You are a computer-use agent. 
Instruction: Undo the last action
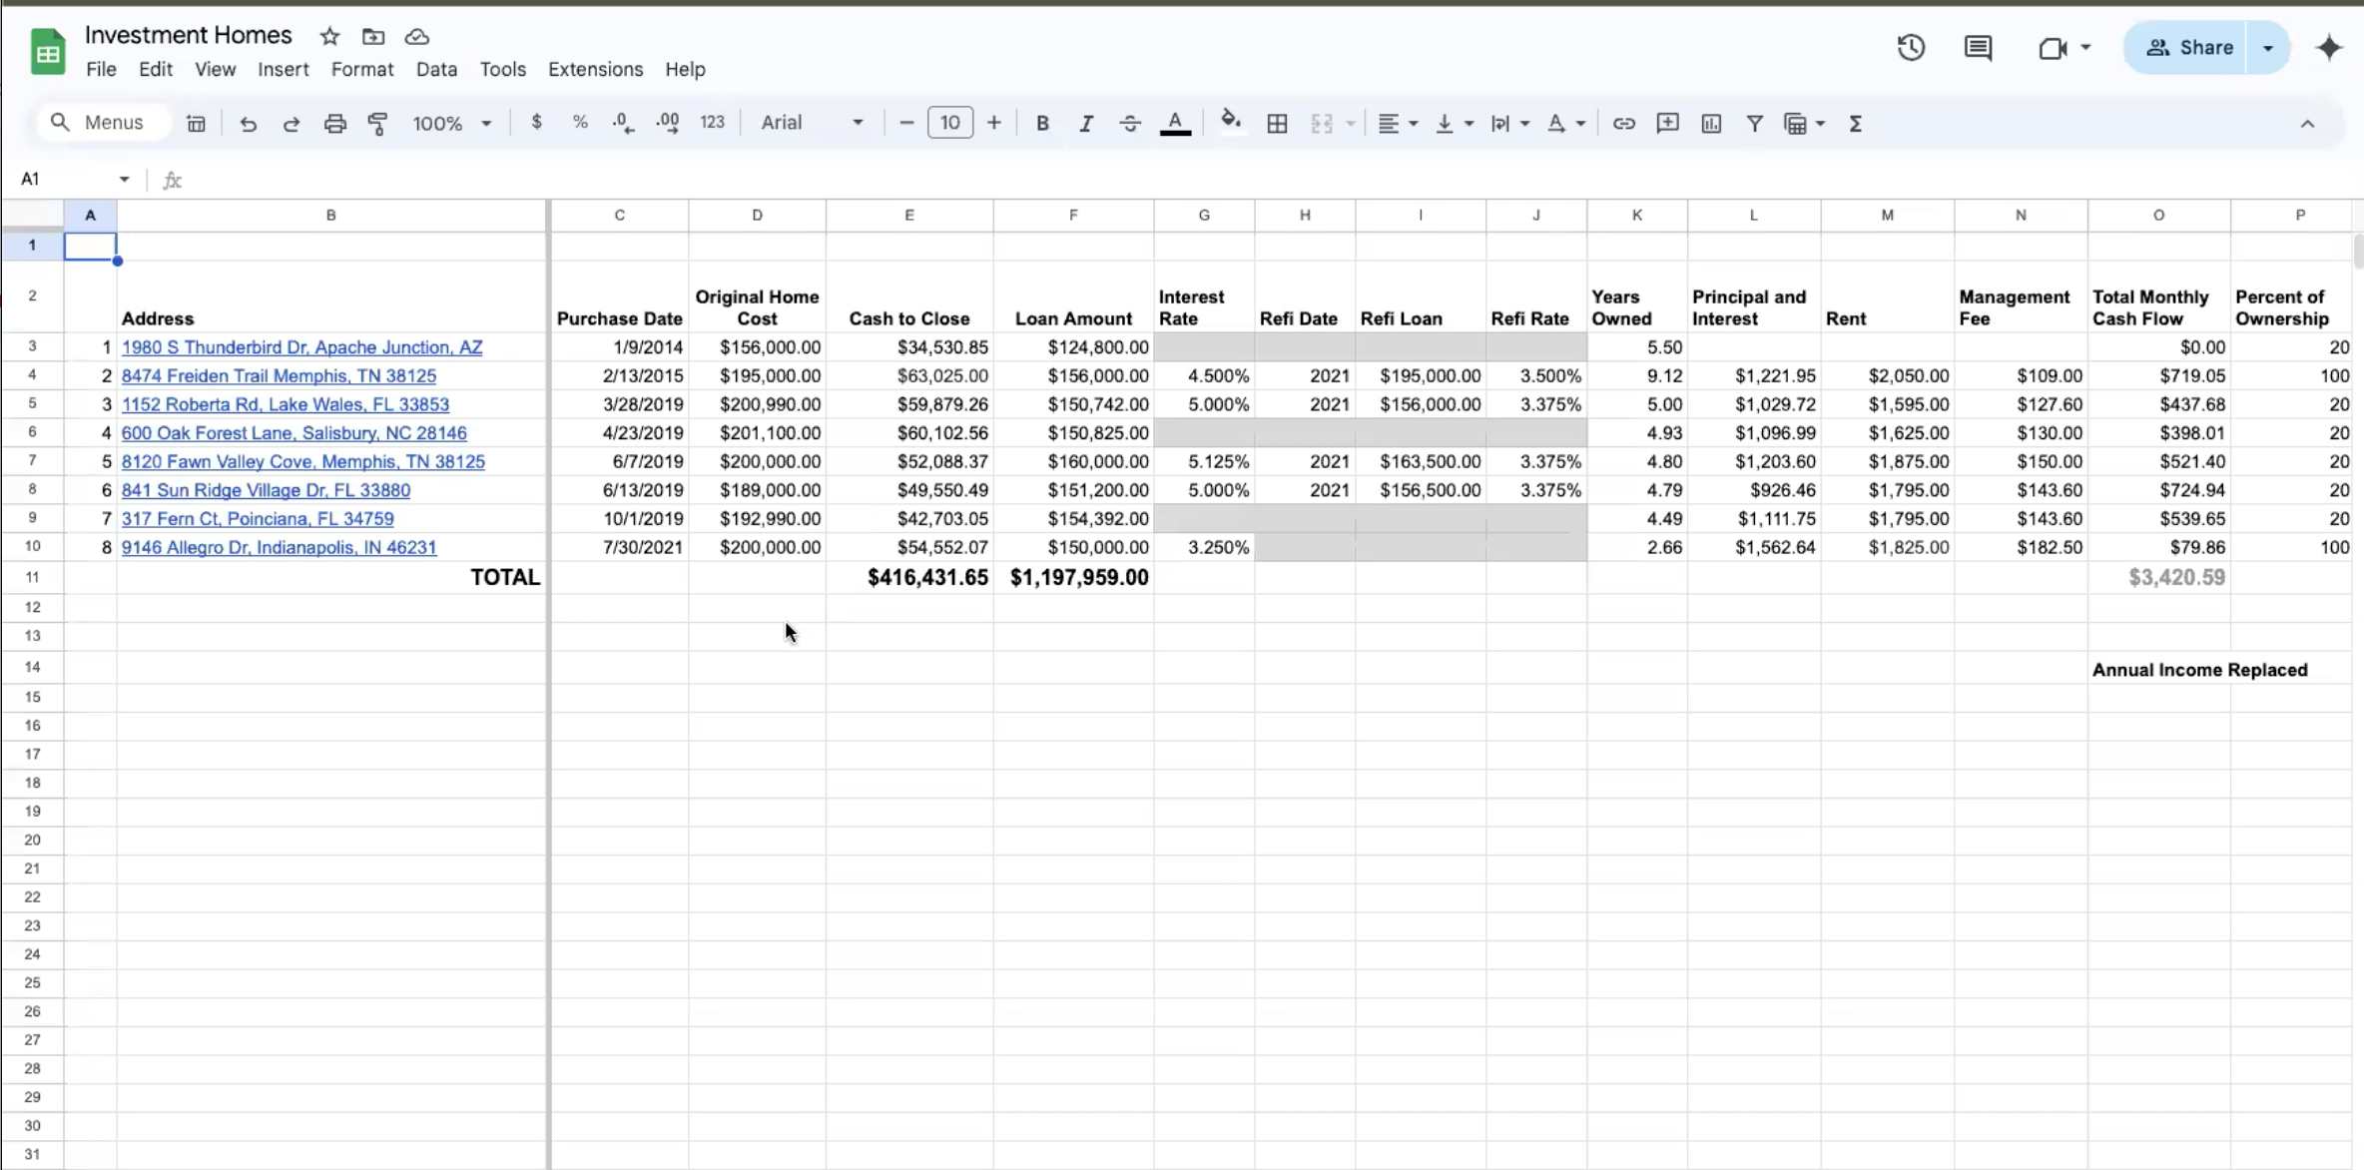pos(248,124)
